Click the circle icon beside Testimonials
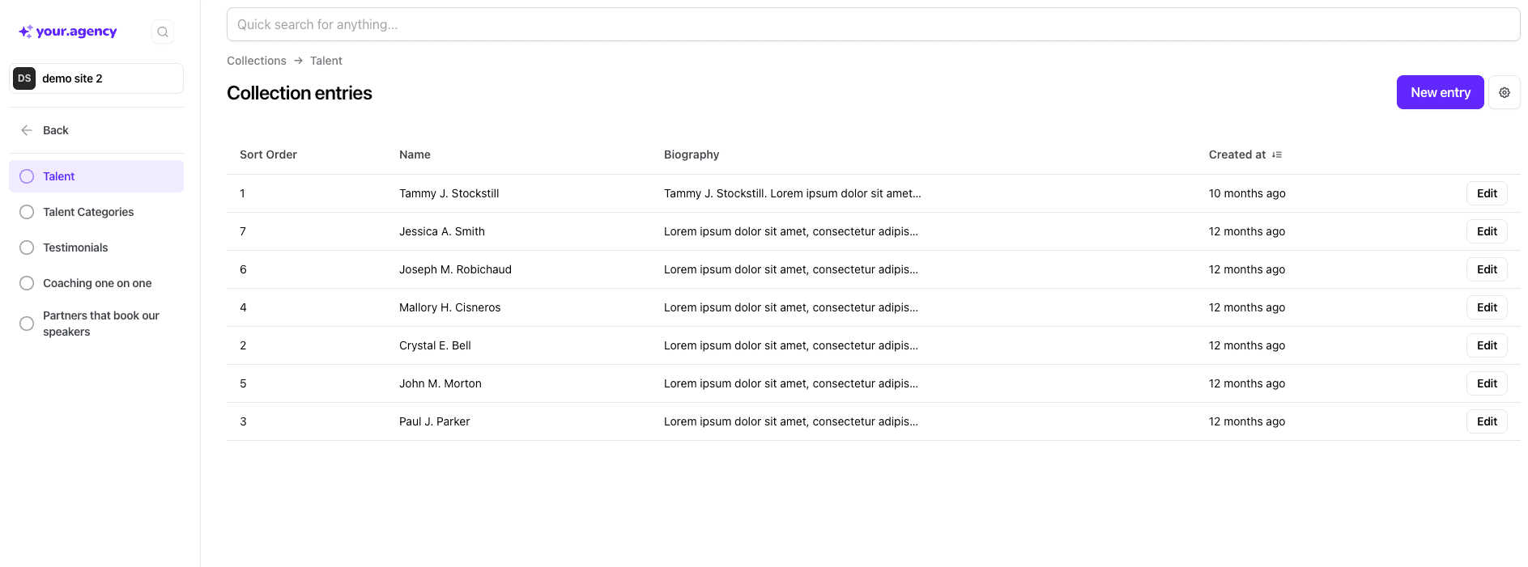 [x=27, y=248]
